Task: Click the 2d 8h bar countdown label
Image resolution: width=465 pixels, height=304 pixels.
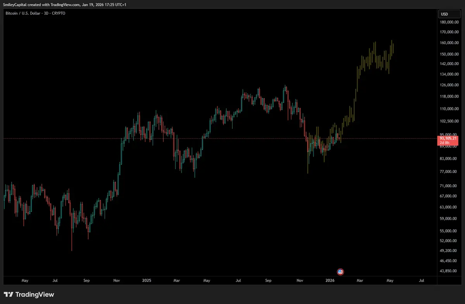Action: (x=444, y=143)
